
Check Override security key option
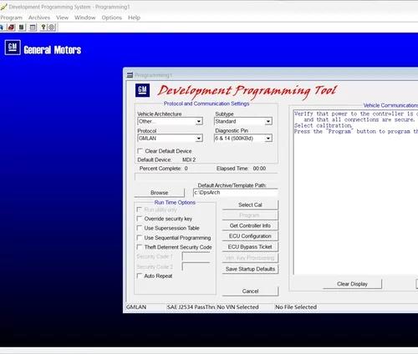click(x=140, y=219)
